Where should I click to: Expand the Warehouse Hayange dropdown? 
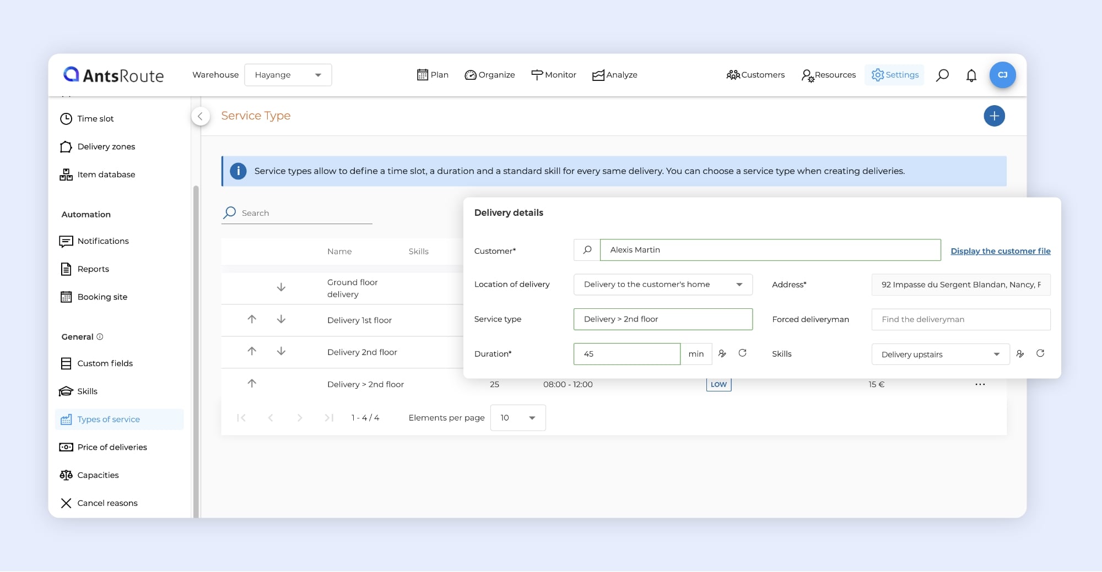point(288,75)
